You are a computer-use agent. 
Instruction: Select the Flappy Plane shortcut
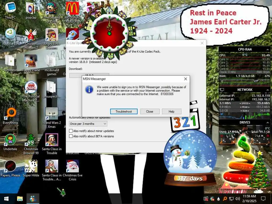[x=31, y=63]
